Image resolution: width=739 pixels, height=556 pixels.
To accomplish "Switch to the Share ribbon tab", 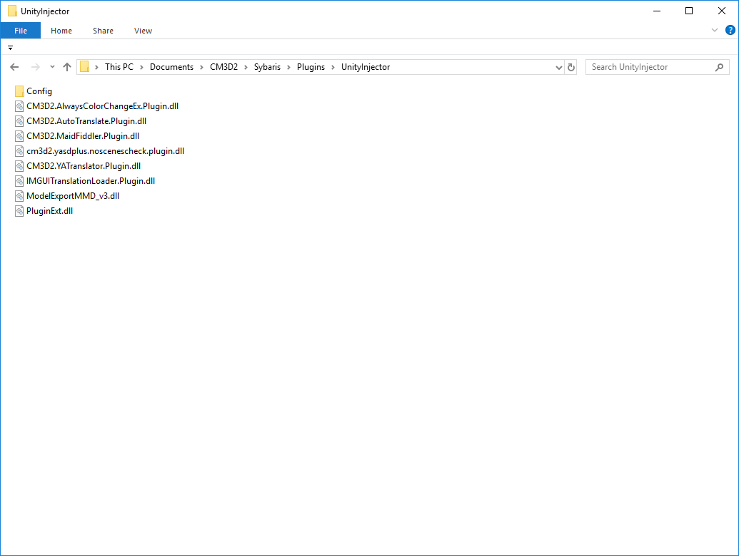I will point(103,31).
